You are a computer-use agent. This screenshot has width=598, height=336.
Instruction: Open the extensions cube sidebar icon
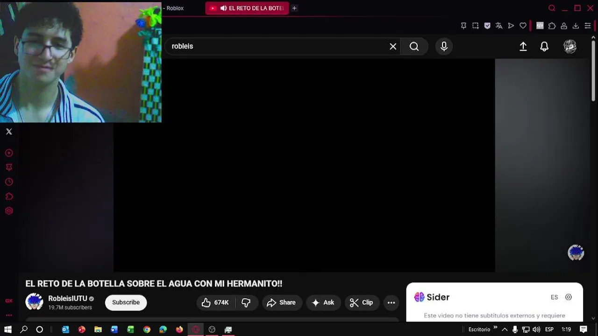(9, 196)
